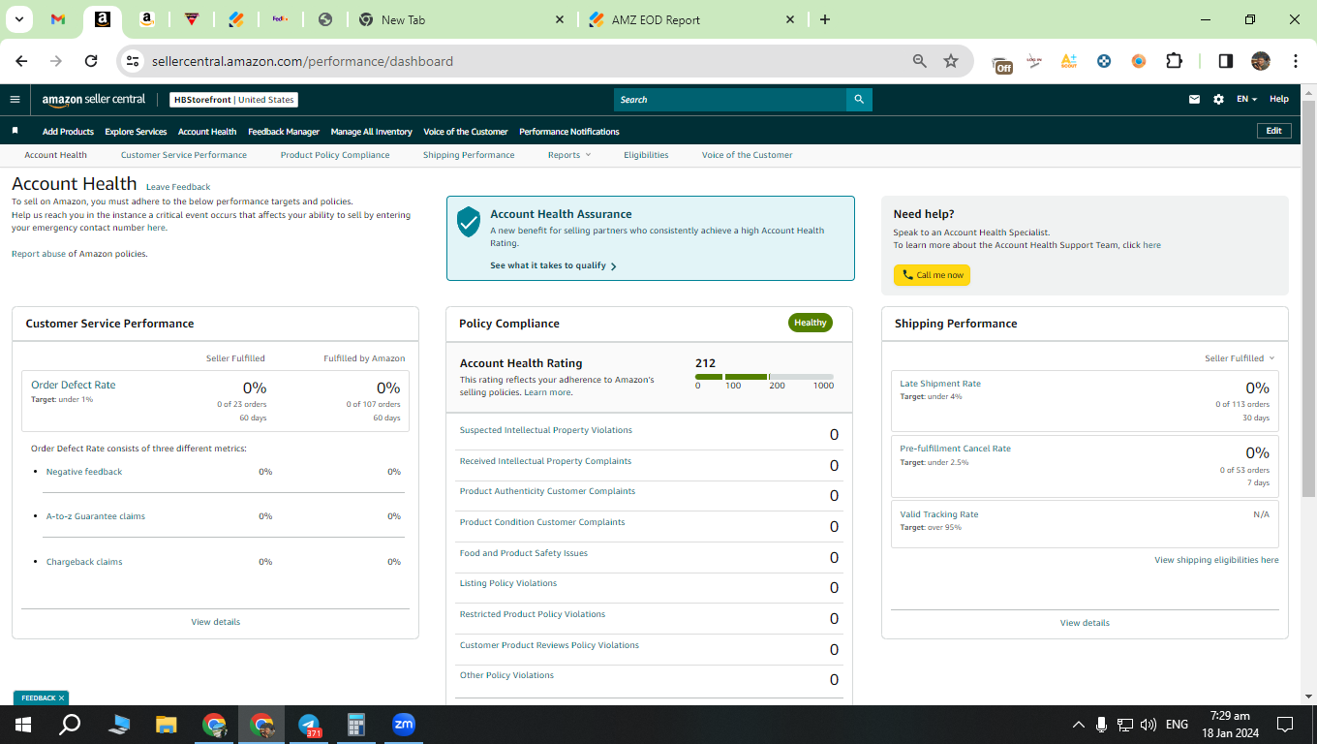Open the Windows Start menu
Viewport: 1317px width, 744px height.
point(23,725)
